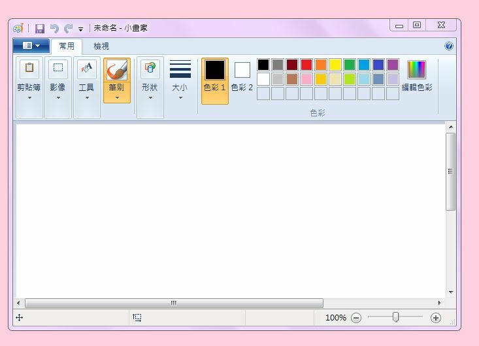
Task: Pick the gold color swatch
Action: tap(321, 79)
